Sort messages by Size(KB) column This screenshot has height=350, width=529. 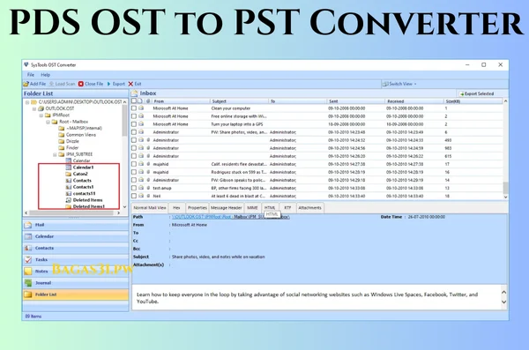tap(473, 101)
